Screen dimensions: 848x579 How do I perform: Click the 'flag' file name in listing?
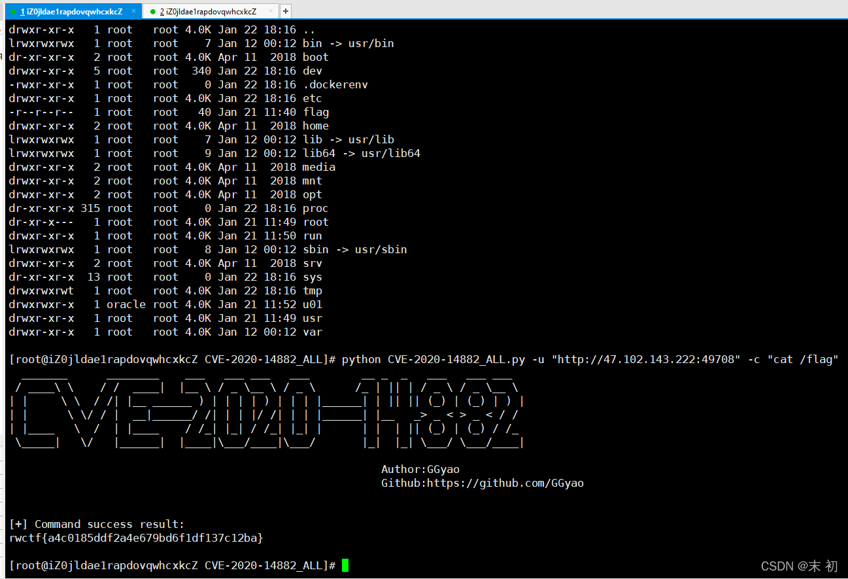(316, 112)
